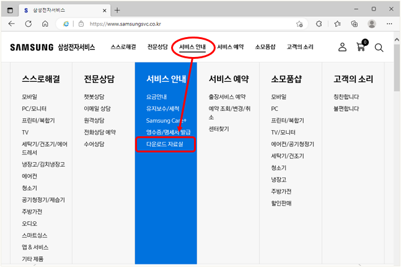
Task: Open 예약 조회/변경/취소 link
Action: coord(229,113)
